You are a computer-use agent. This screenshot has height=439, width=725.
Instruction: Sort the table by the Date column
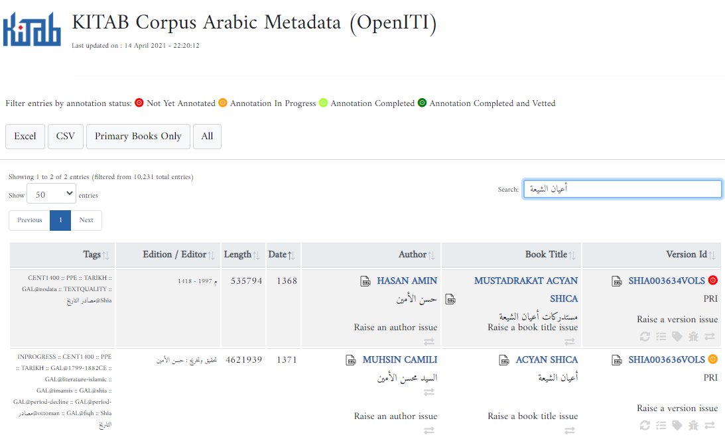click(281, 255)
